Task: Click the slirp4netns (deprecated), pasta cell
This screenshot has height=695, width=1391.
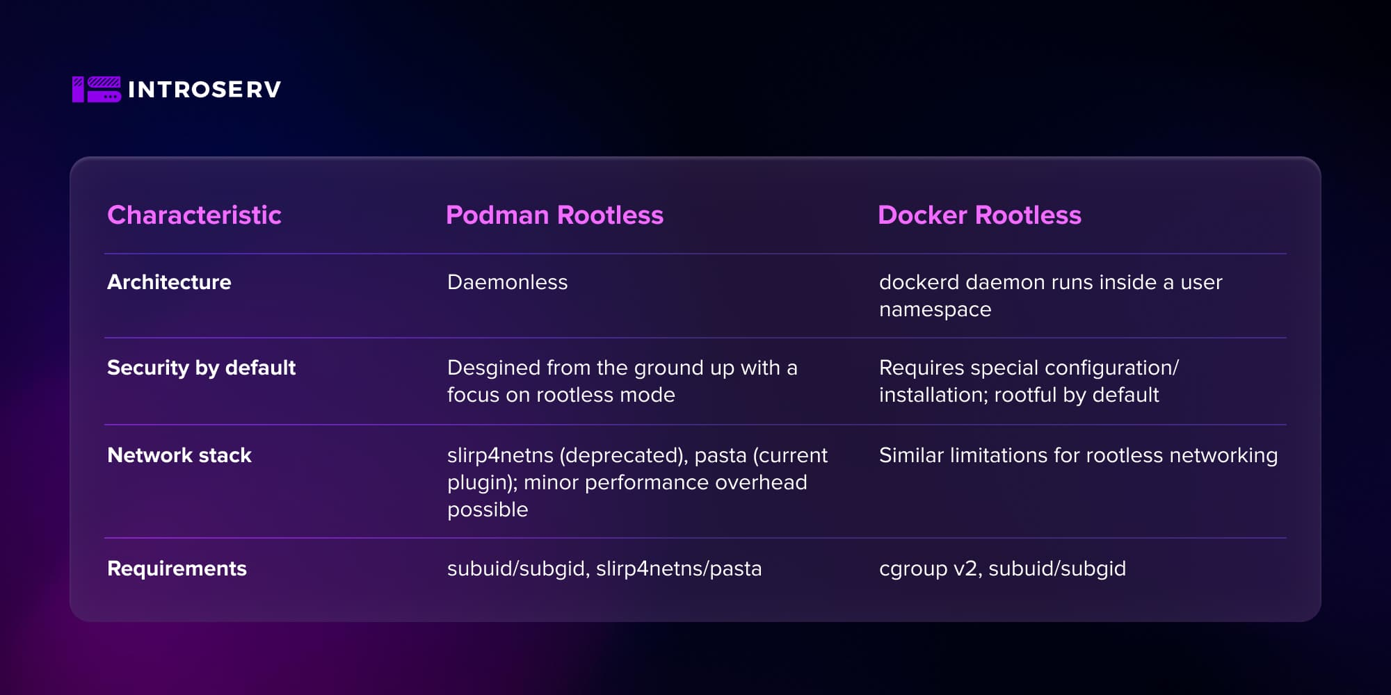Action: click(x=637, y=482)
